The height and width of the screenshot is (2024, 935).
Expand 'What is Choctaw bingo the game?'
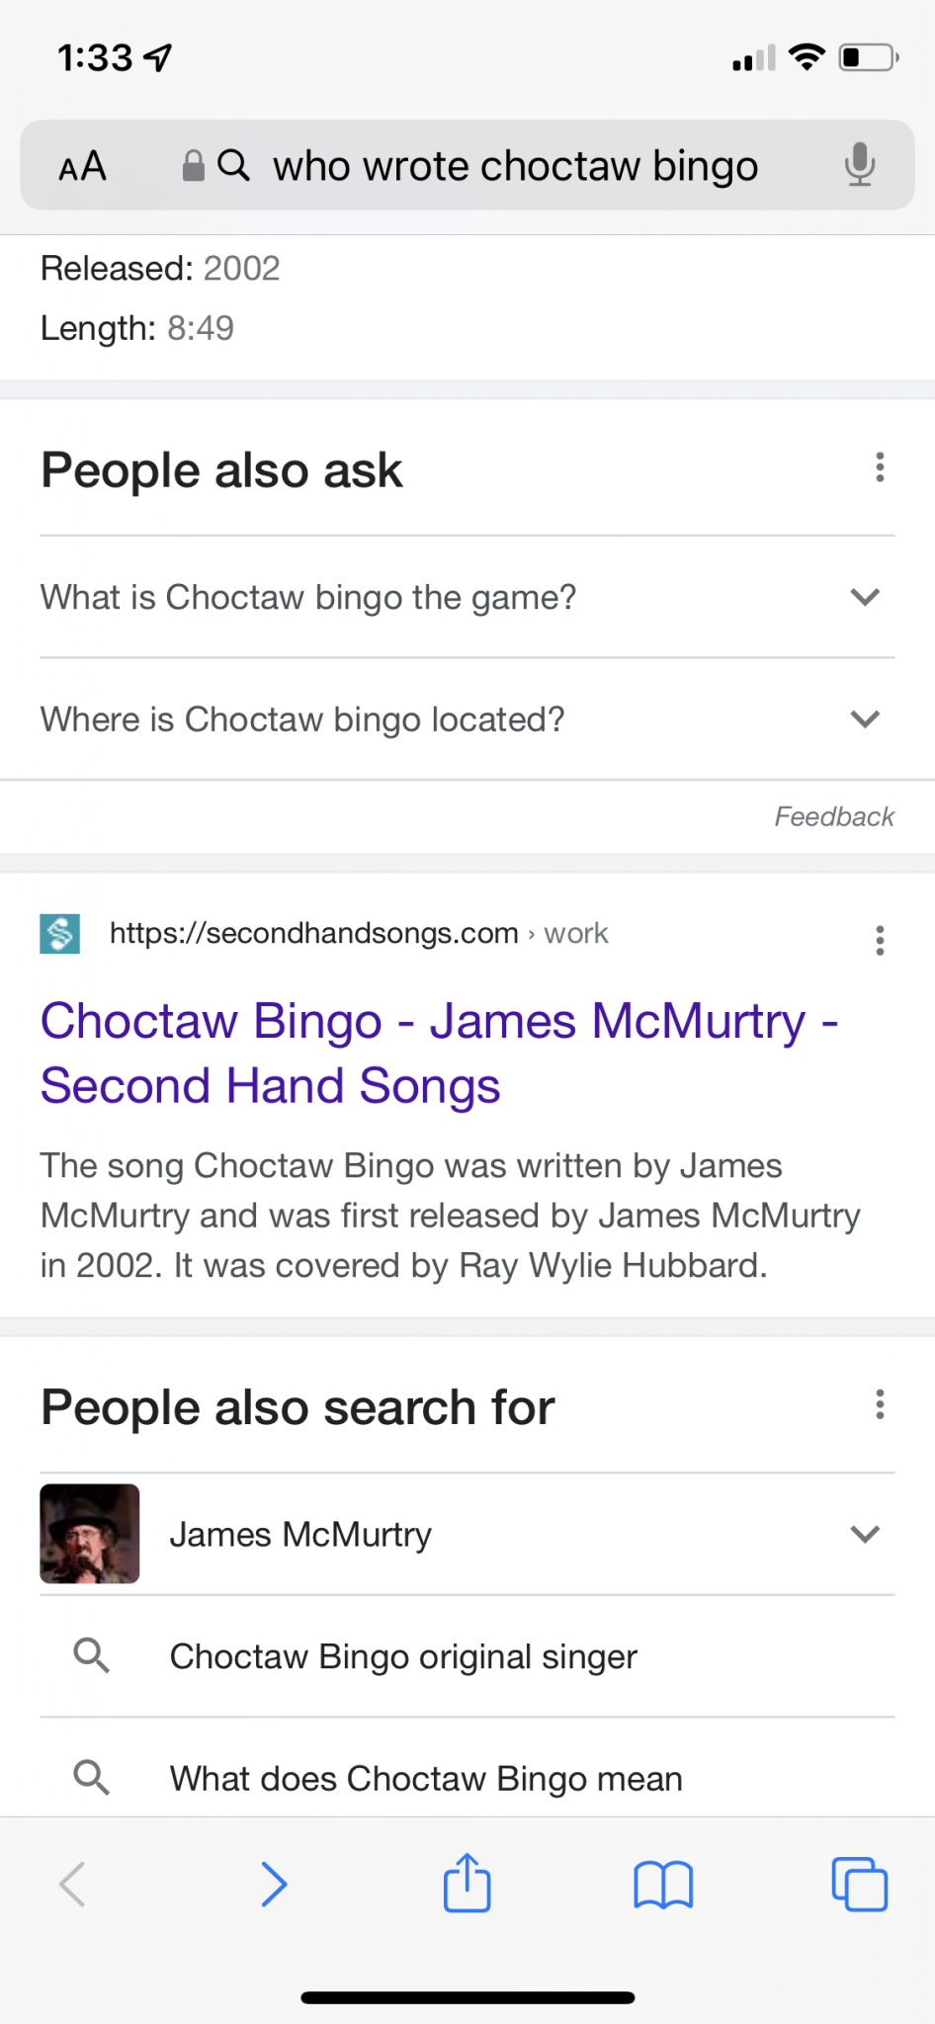[x=467, y=597]
